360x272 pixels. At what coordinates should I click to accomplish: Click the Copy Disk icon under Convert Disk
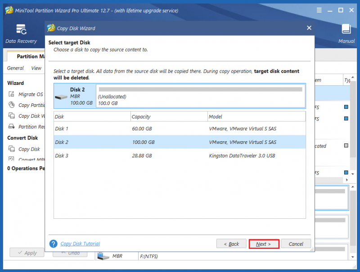pos(12,149)
